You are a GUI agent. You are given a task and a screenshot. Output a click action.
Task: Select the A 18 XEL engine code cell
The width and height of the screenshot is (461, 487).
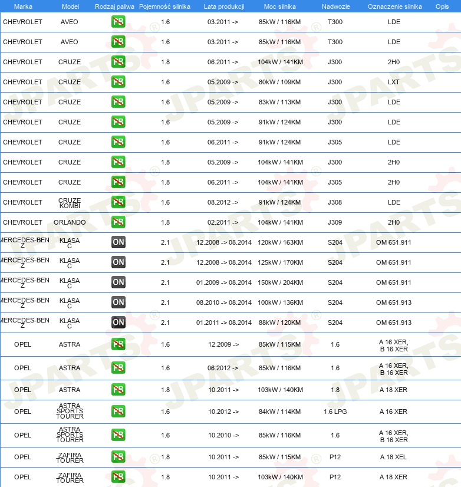point(393,457)
